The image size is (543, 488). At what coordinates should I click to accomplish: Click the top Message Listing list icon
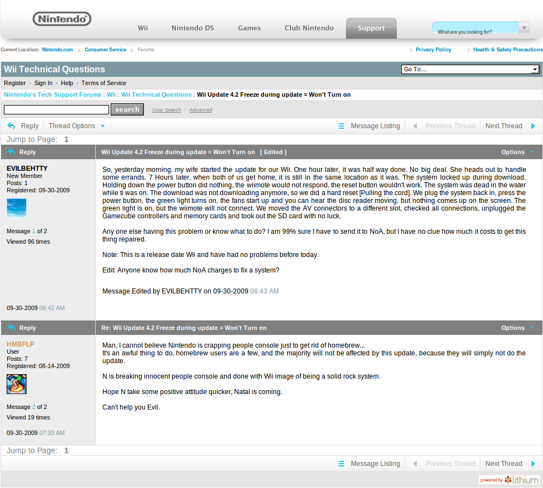tap(341, 126)
